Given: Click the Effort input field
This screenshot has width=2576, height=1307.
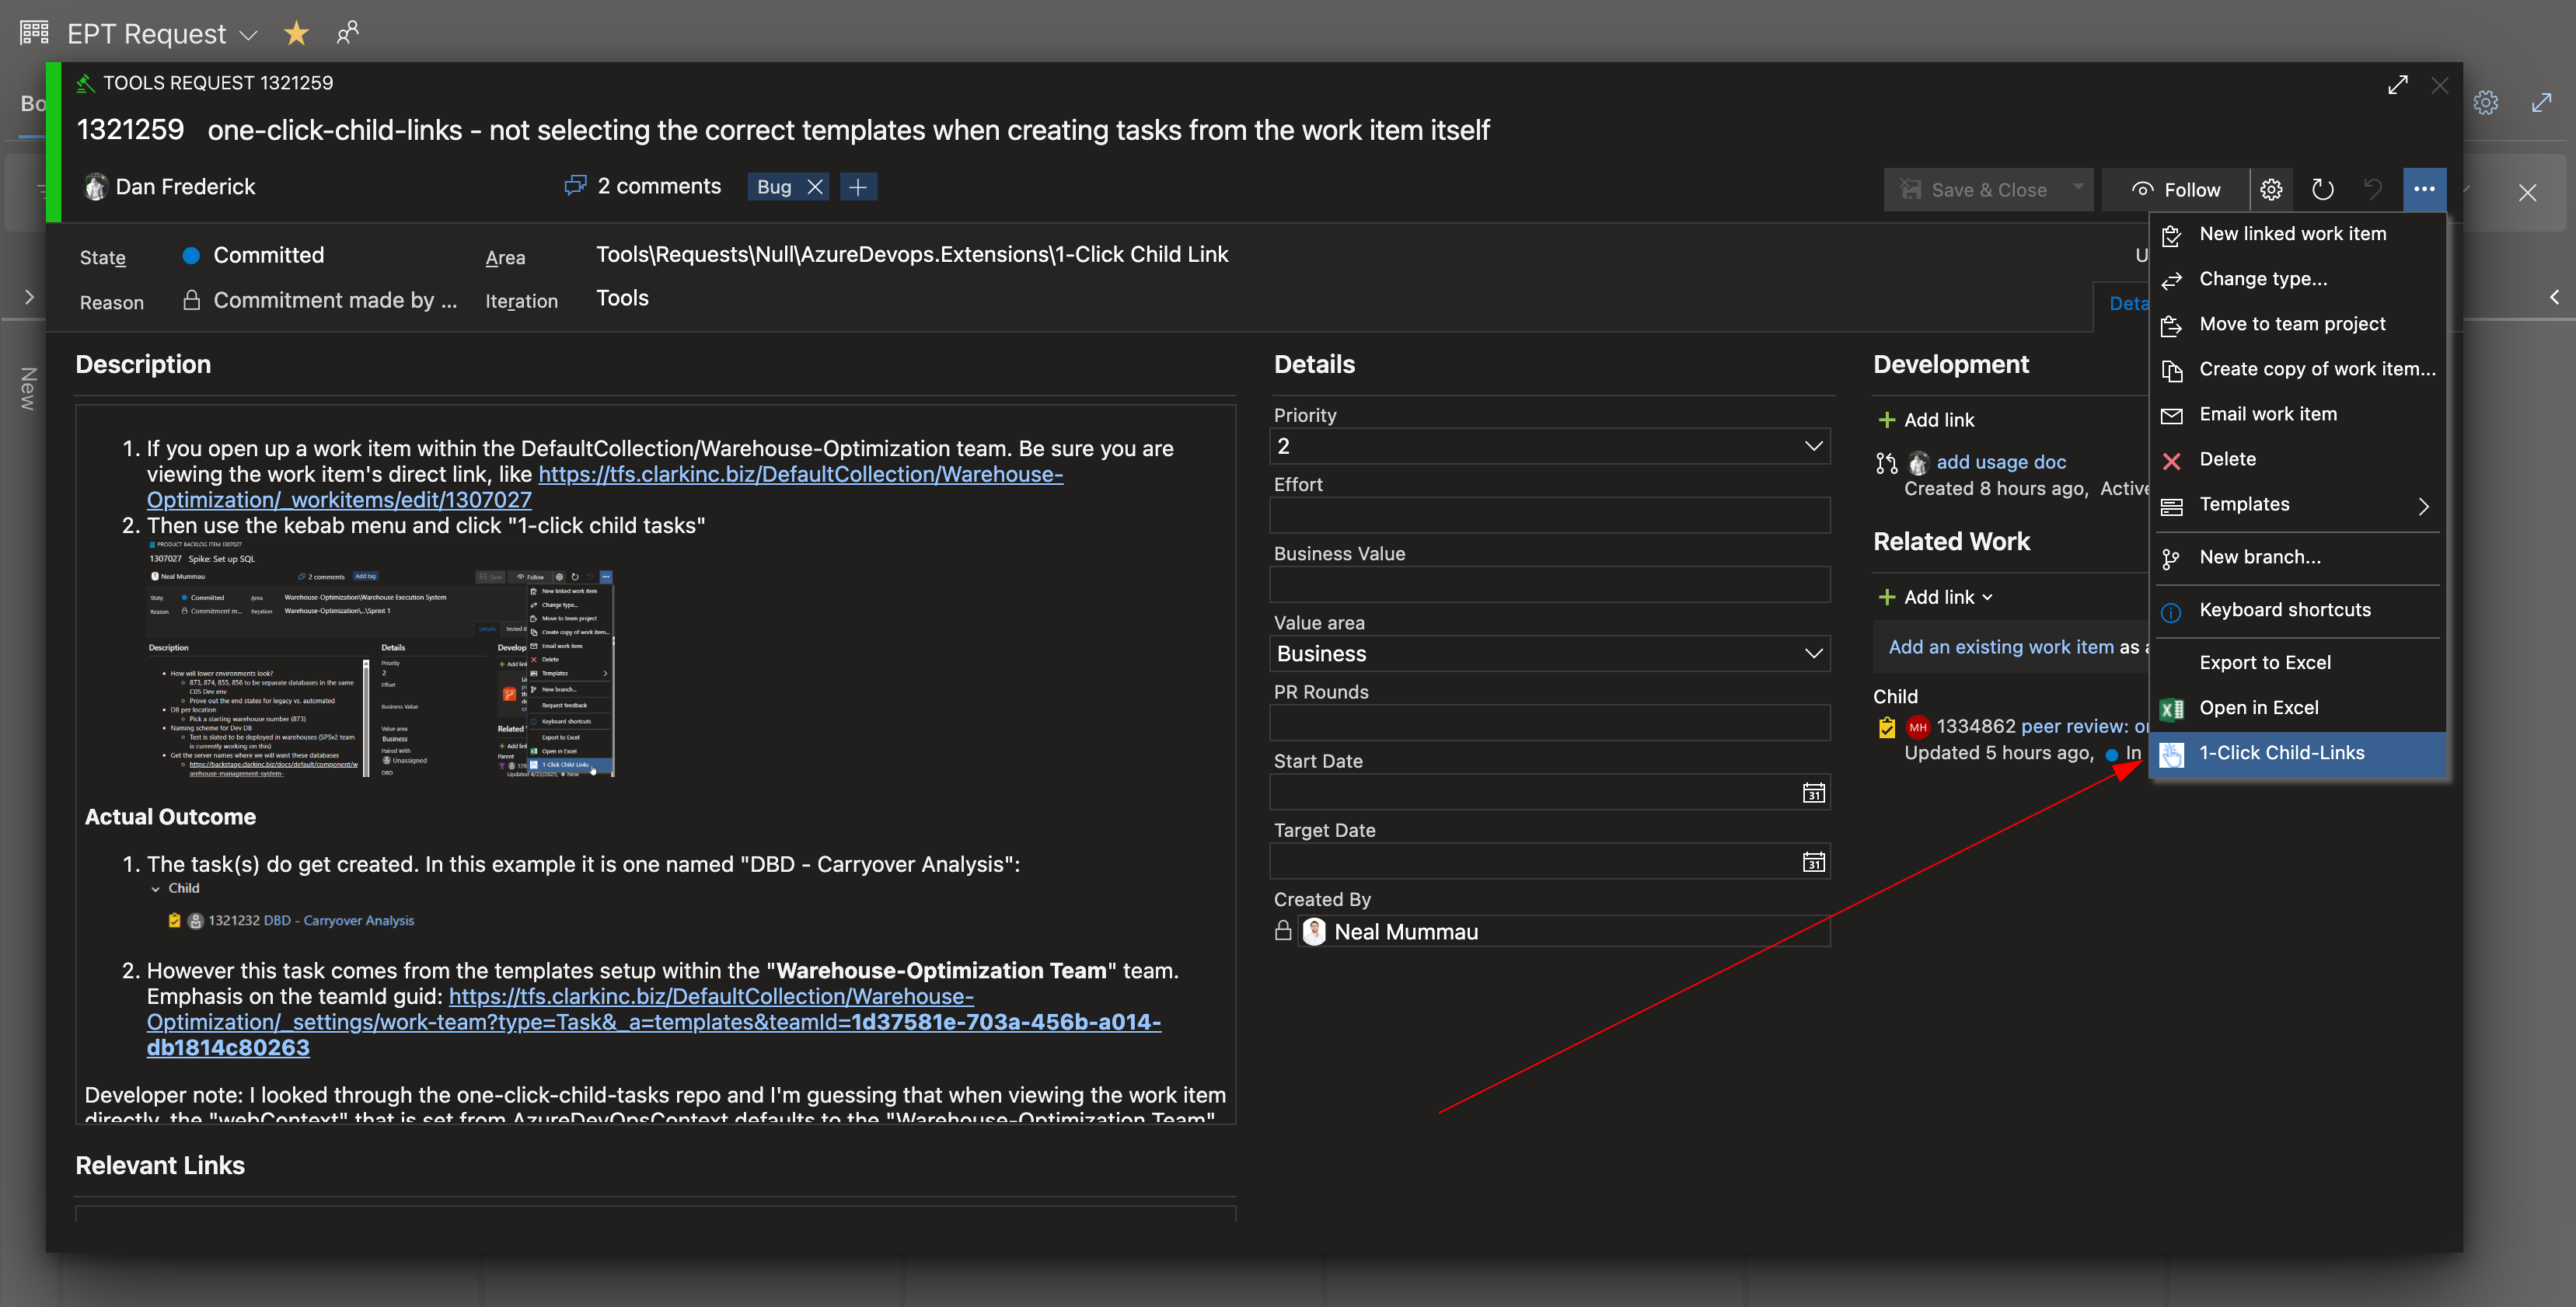Looking at the screenshot, I should point(1549,515).
